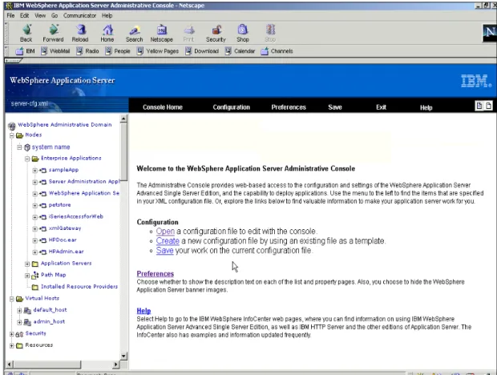Go to Home via toolbar icon

[107, 30]
